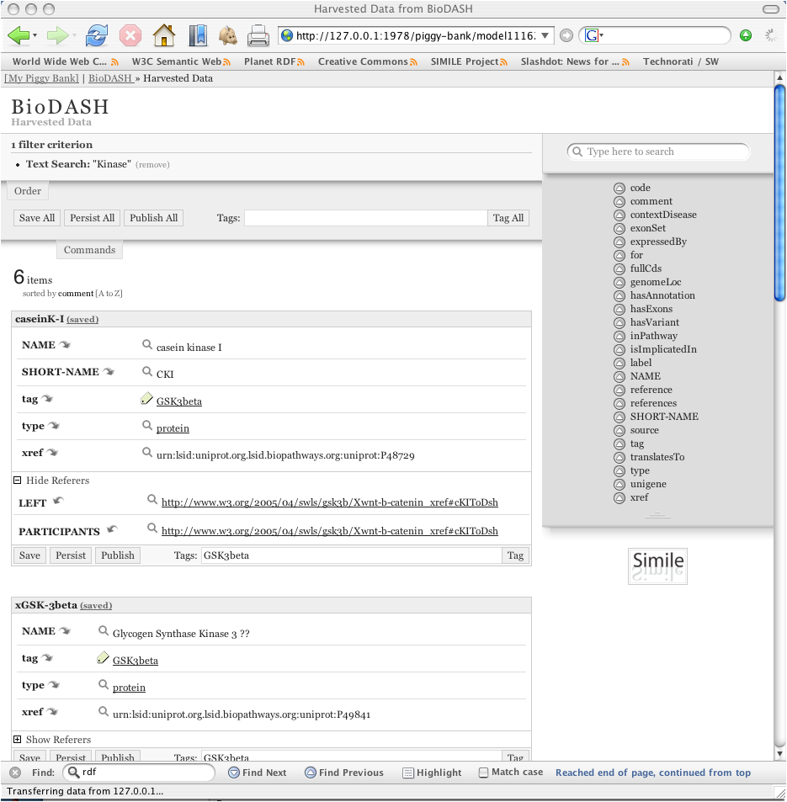This screenshot has height=802, width=787.
Task: Close the find bar
Action: (x=15, y=773)
